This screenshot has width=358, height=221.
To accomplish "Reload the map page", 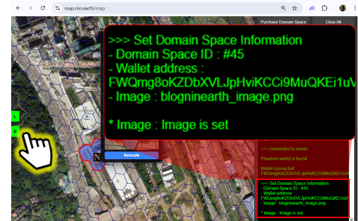I will point(43,8).
